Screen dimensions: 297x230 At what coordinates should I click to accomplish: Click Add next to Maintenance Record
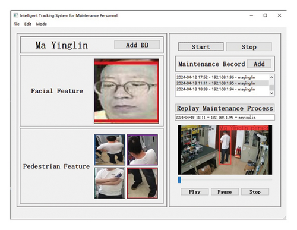tap(259, 64)
